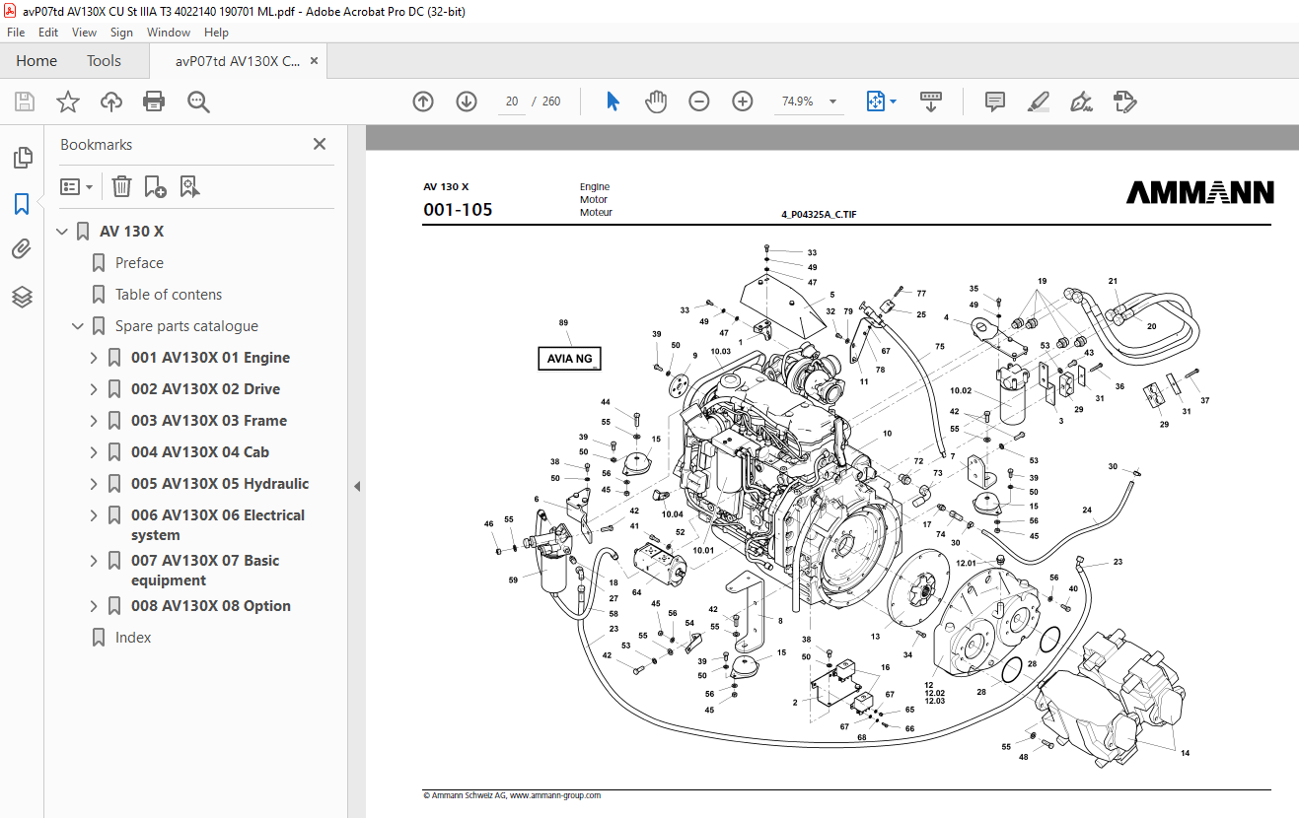
Task: Open the sign document pen tool
Action: pos(1082,102)
